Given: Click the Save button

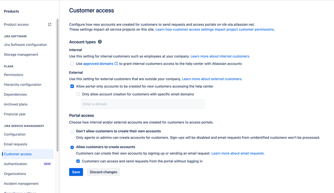Looking at the screenshot, I should (76, 172).
